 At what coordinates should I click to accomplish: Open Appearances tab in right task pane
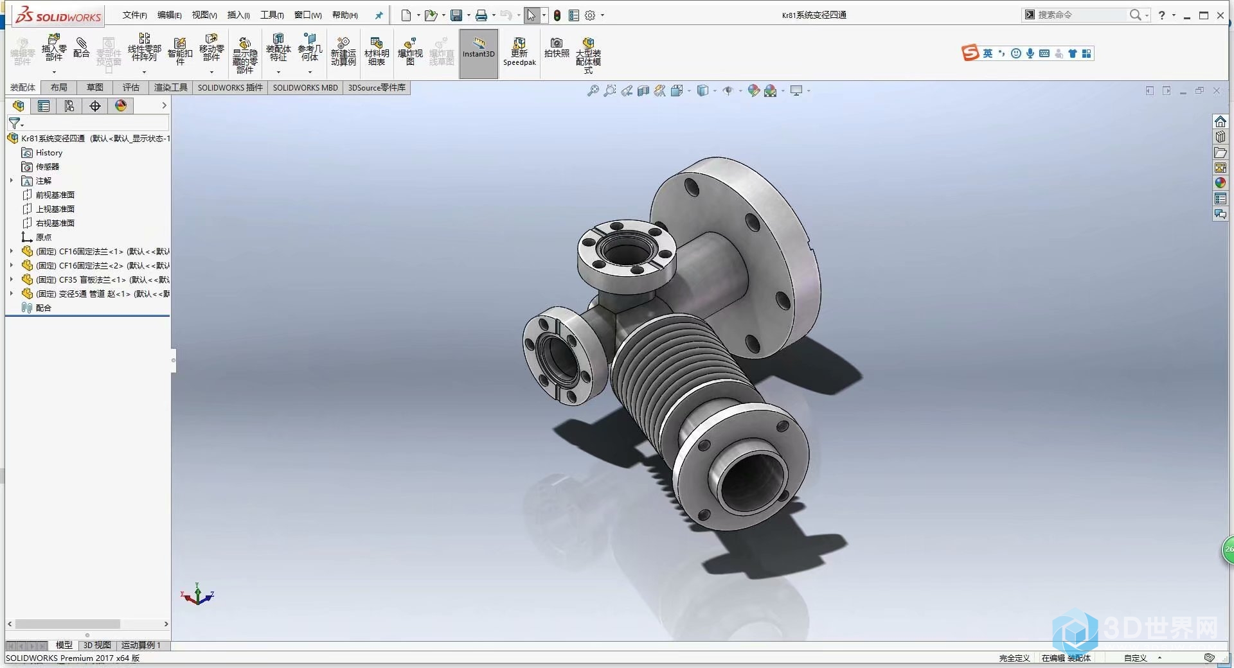pyautogui.click(x=1220, y=183)
